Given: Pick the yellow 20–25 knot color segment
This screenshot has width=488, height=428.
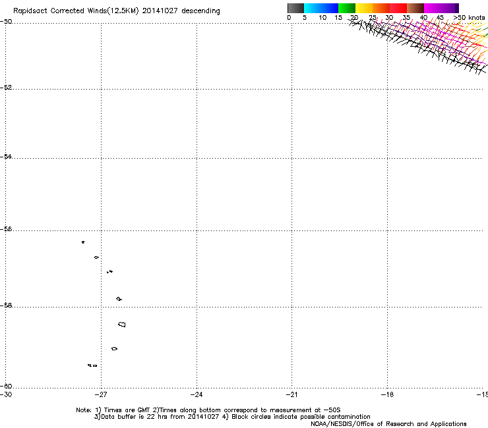Looking at the screenshot, I should pos(364,8).
